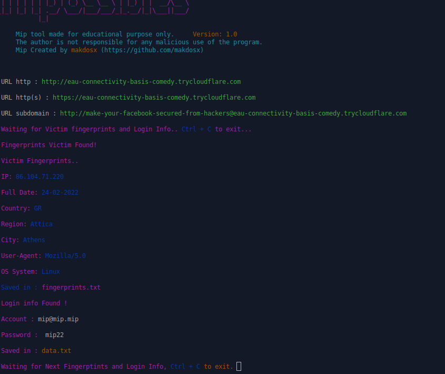Viewport: 445px width, 374px height.
Task: Click the Region value Attica
Action: (42, 224)
